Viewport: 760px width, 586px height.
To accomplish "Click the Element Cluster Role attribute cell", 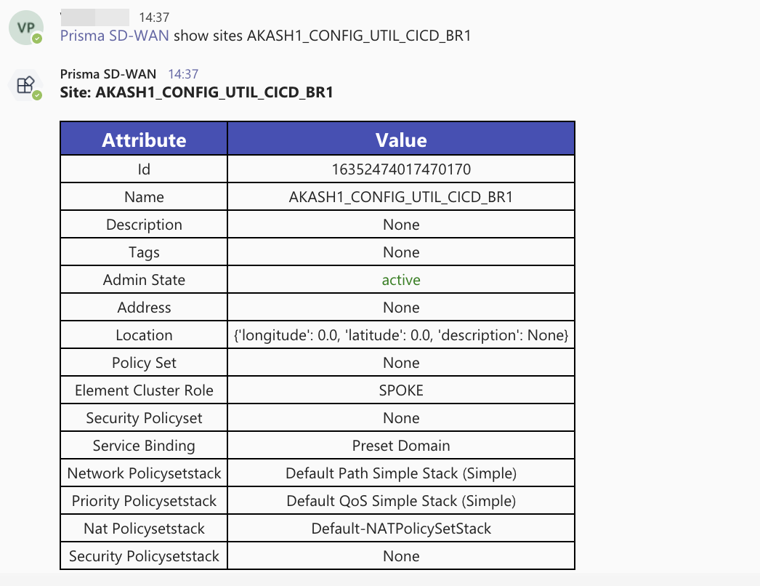I will tap(144, 390).
